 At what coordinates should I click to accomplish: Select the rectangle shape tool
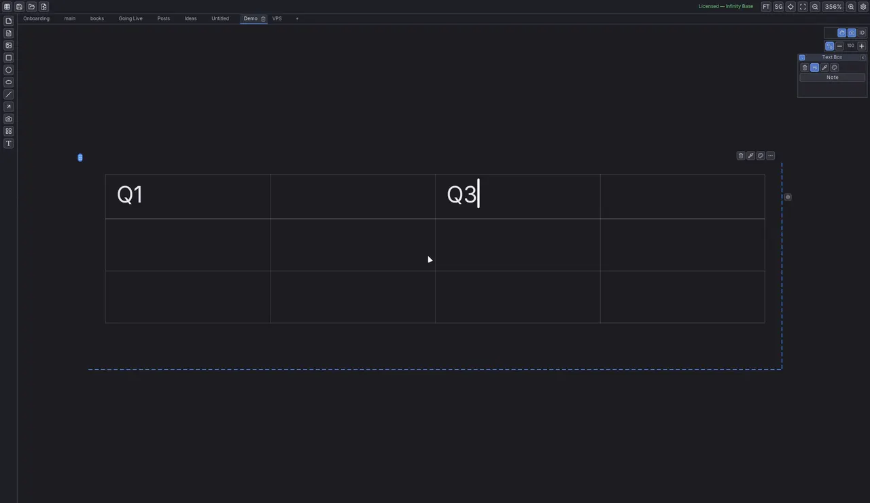[9, 58]
